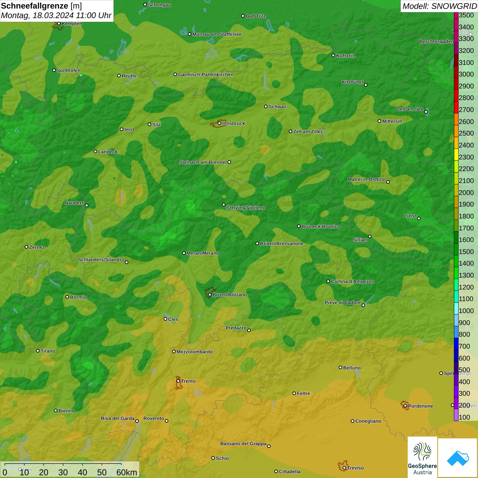Image resolution: width=478 pixels, height=478 pixels.
Task: Click the Conegliano label
Action: (x=368, y=421)
